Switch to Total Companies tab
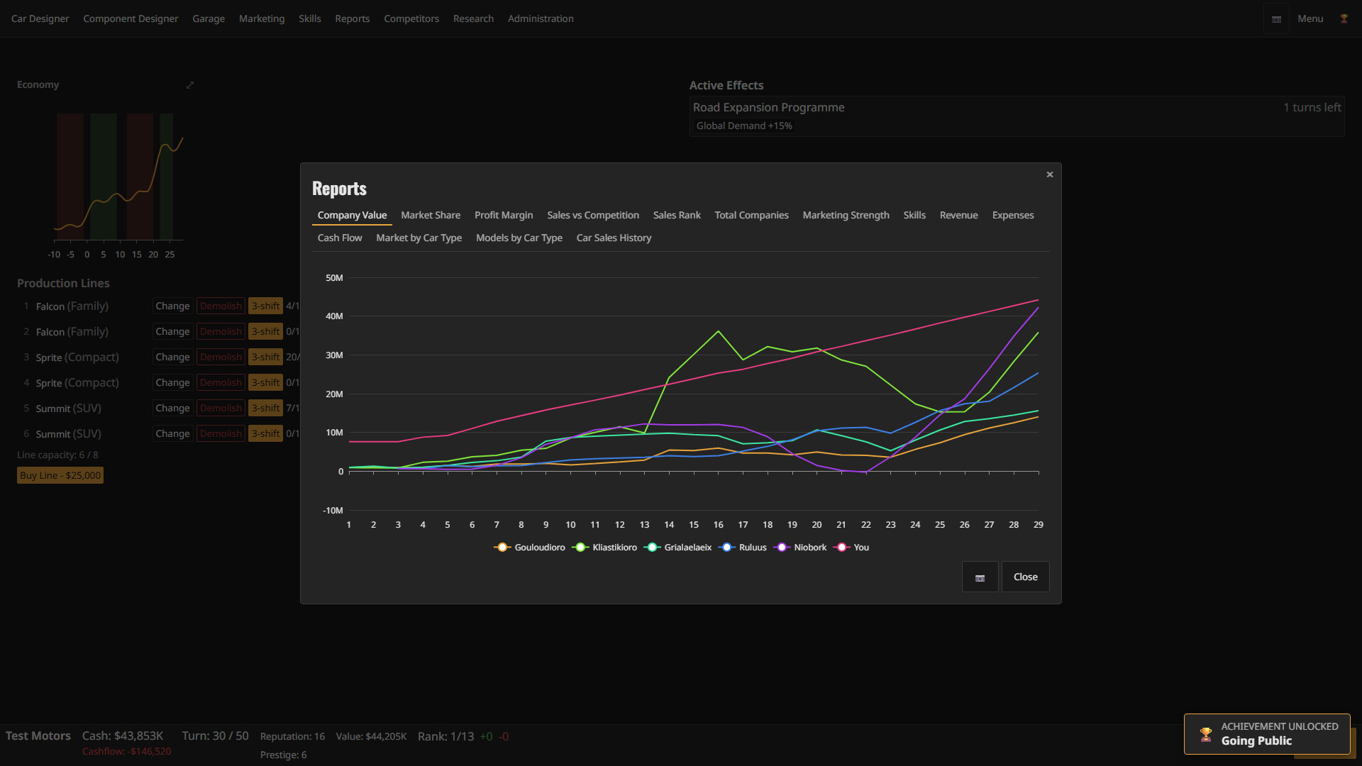Image resolution: width=1362 pixels, height=766 pixels. (751, 215)
